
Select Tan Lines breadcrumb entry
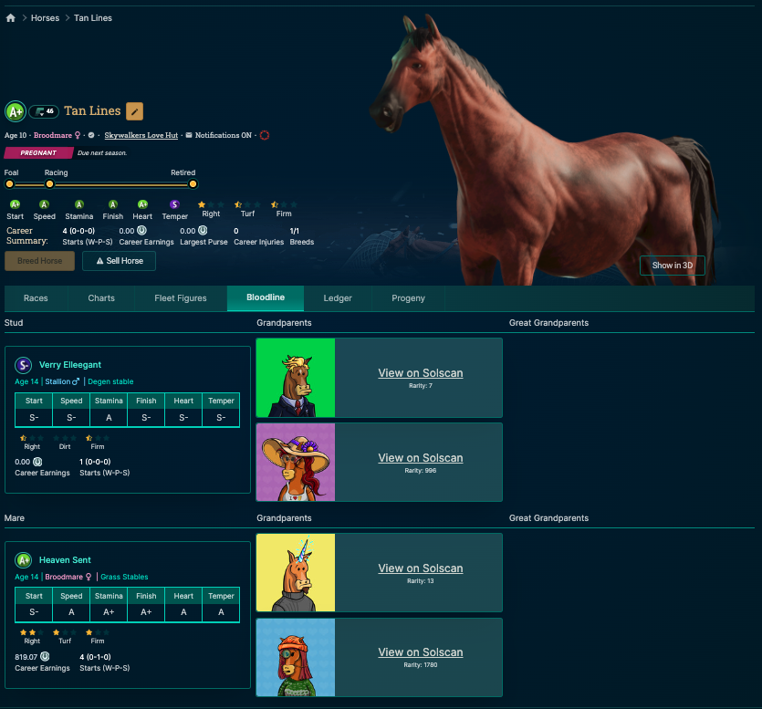(x=93, y=18)
